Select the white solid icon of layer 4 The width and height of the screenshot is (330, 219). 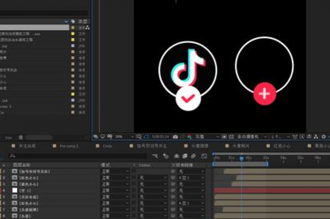click(15, 191)
